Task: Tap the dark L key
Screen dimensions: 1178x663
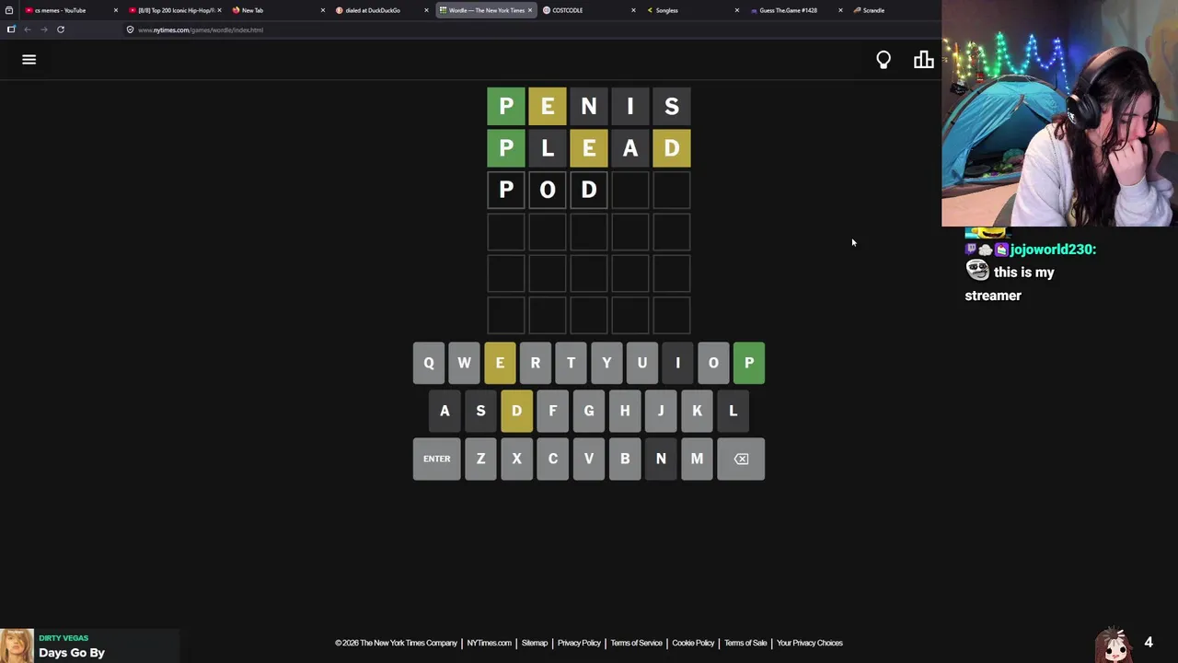Action: [x=733, y=411]
